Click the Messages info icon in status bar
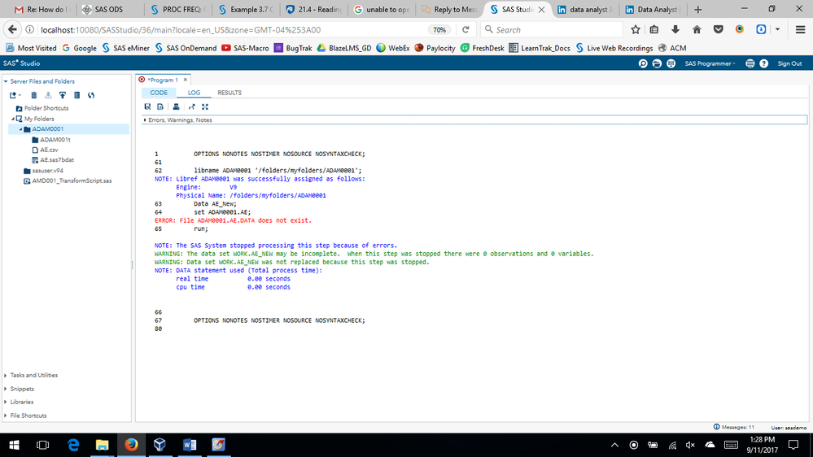 coord(716,427)
